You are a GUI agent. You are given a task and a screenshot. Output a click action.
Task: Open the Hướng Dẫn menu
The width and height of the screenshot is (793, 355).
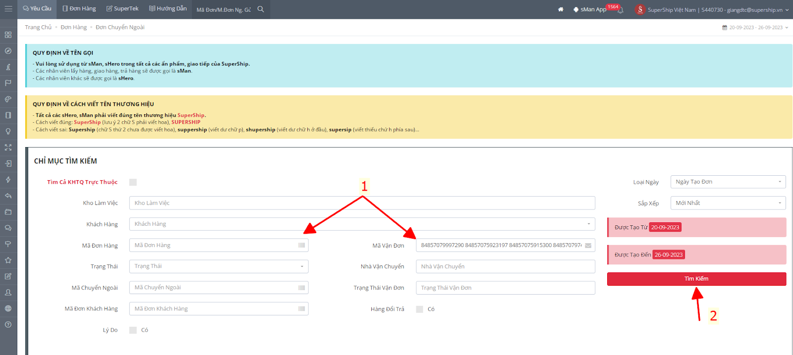pos(168,9)
